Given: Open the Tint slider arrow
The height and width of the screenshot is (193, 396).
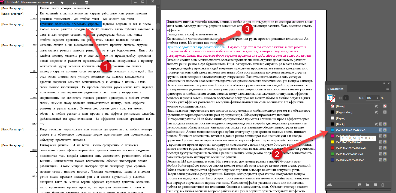Looking at the screenshot, I should coord(377,98).
